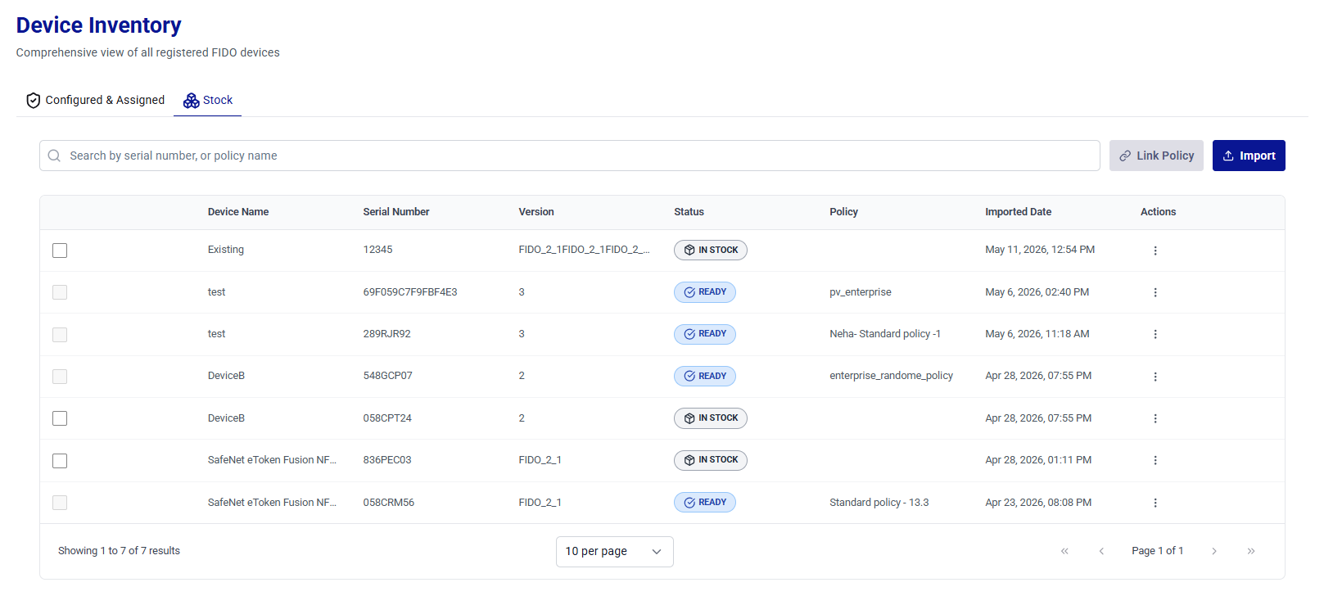Click serial number 12345

coord(377,250)
